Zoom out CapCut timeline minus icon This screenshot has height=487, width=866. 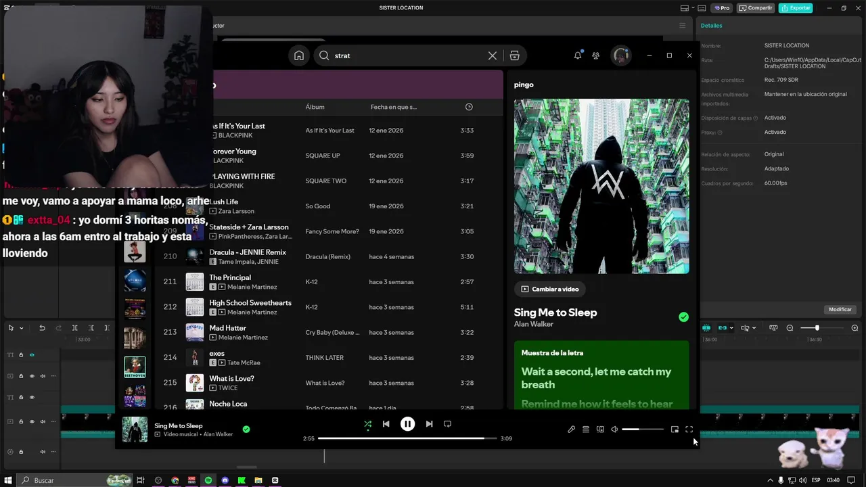pos(790,328)
